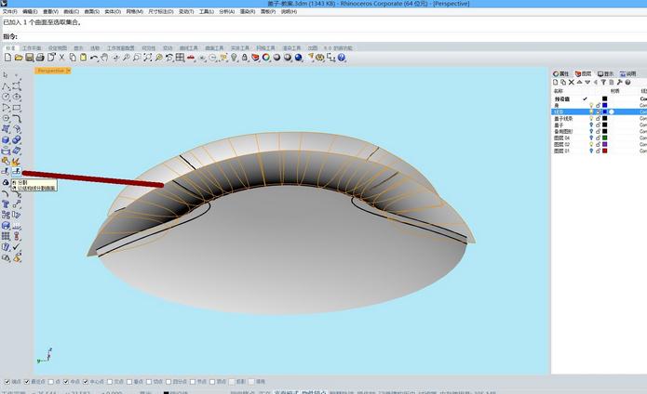Select the Pan view hand tool

[x=103, y=58]
